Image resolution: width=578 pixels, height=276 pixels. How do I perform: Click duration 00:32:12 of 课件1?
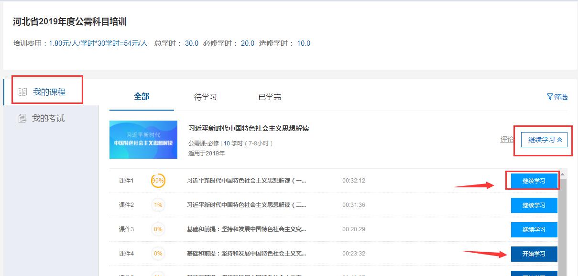[x=354, y=181]
